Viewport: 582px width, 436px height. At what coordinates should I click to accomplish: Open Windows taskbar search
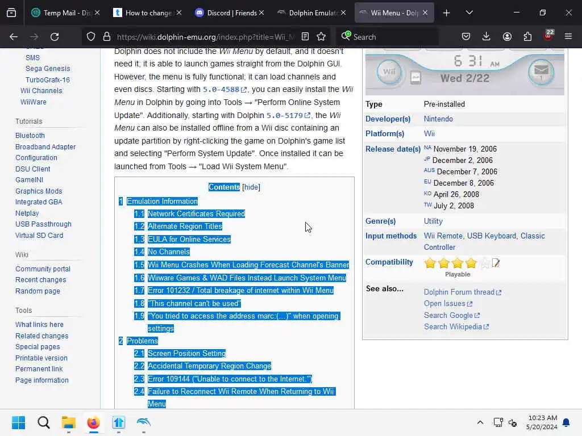[x=43, y=422]
